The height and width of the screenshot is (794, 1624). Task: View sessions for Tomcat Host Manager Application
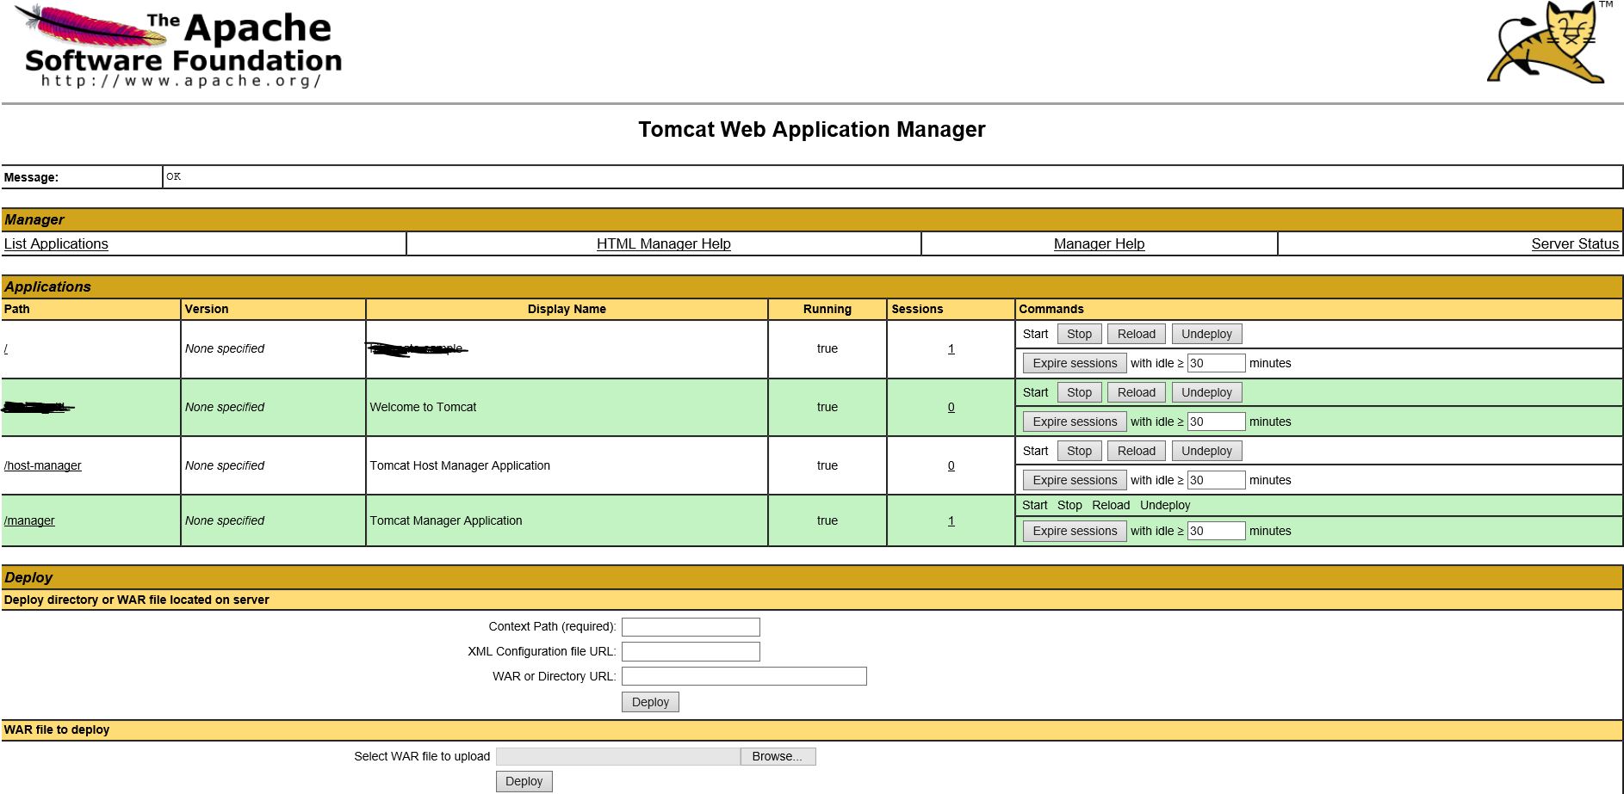pos(951,465)
